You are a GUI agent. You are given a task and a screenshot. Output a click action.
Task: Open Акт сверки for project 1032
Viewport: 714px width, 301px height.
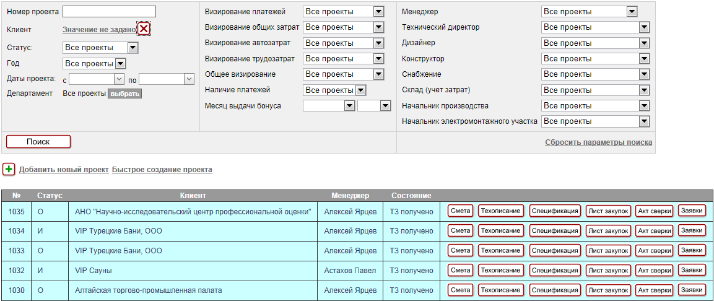point(654,271)
